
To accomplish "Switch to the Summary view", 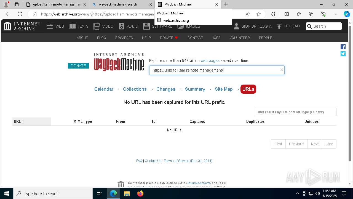I will [195, 89].
